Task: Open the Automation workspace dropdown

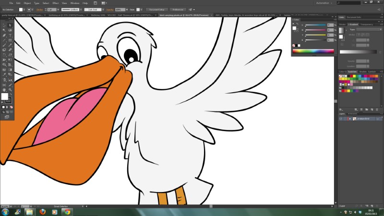Action: 322,3
